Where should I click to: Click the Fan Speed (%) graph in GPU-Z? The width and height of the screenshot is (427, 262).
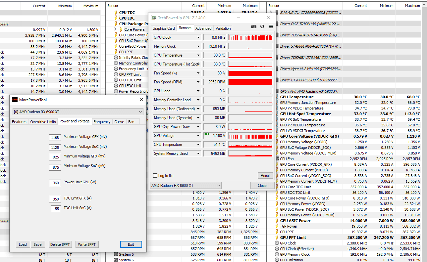(x=250, y=73)
